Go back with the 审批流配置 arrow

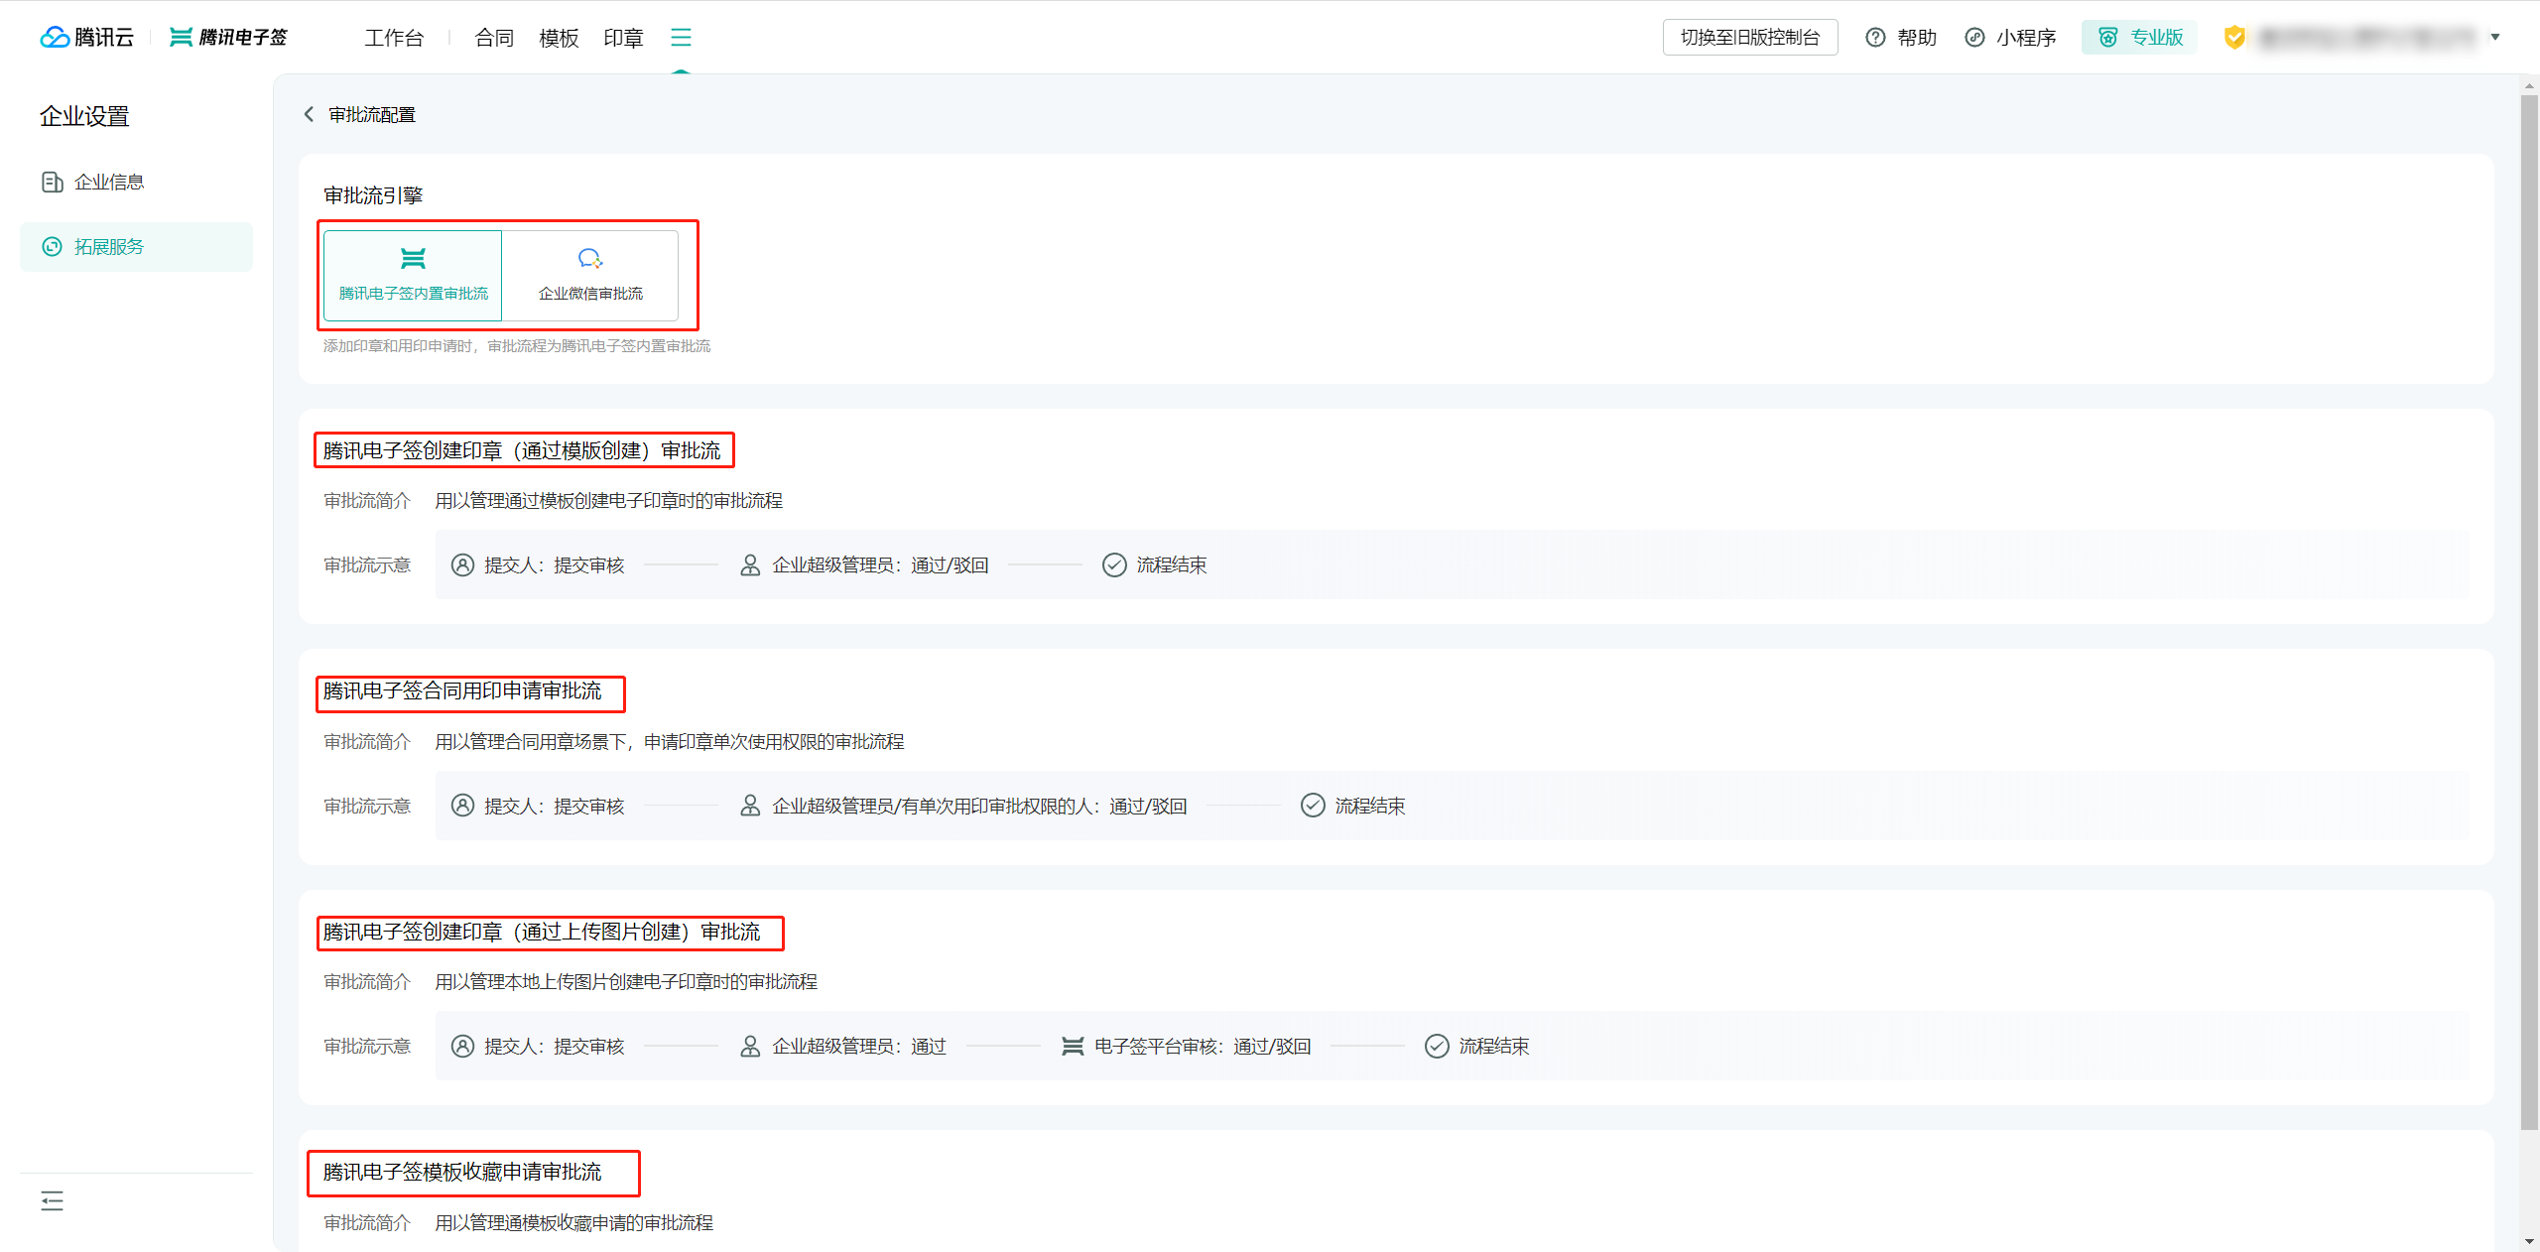click(309, 115)
